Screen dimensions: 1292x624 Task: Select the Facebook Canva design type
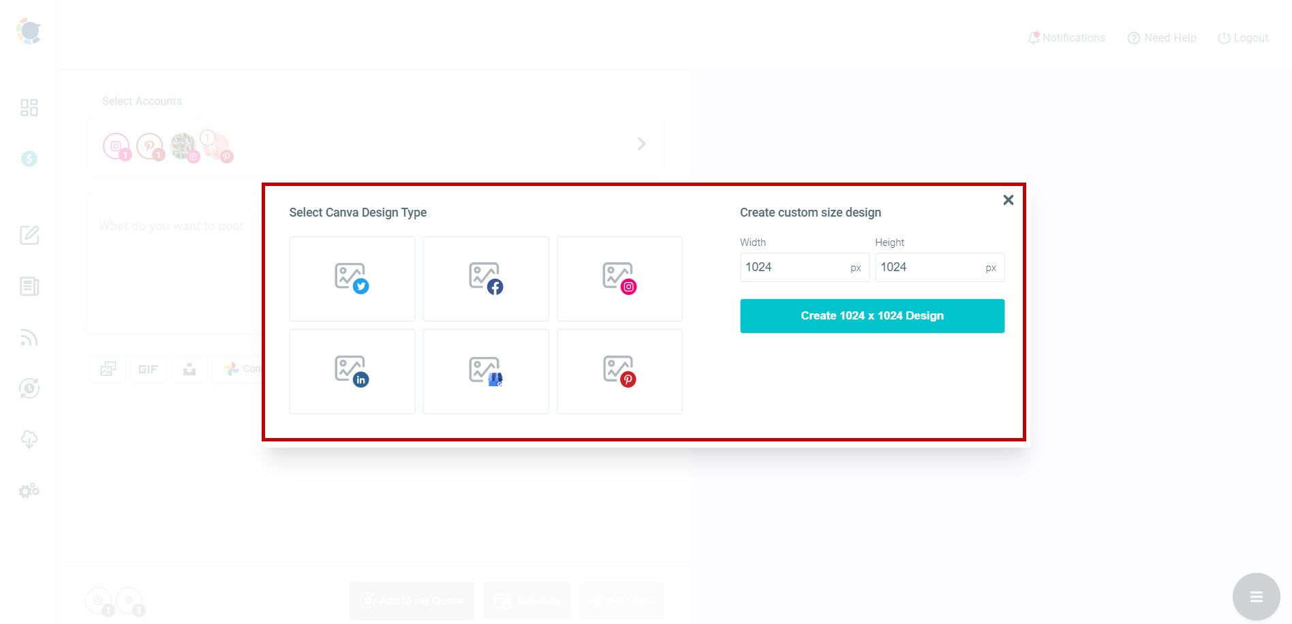pos(485,278)
